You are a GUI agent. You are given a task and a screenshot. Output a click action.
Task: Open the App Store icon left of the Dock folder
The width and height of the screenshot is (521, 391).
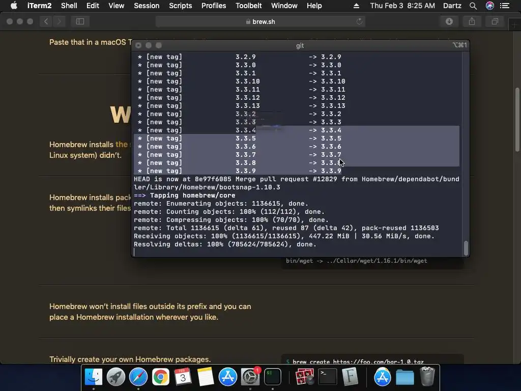click(382, 377)
